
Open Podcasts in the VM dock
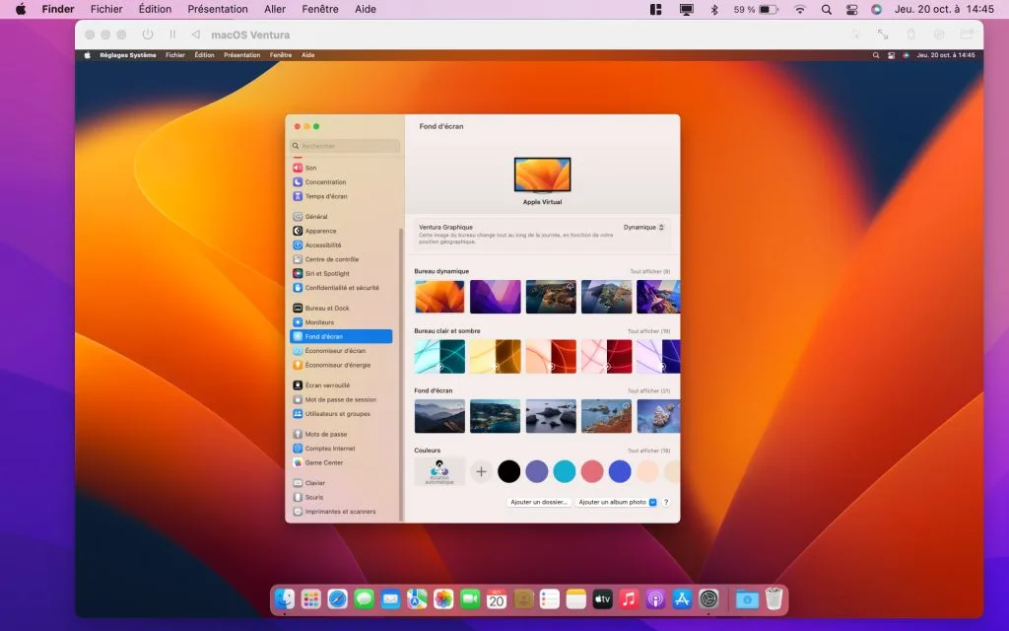click(655, 599)
